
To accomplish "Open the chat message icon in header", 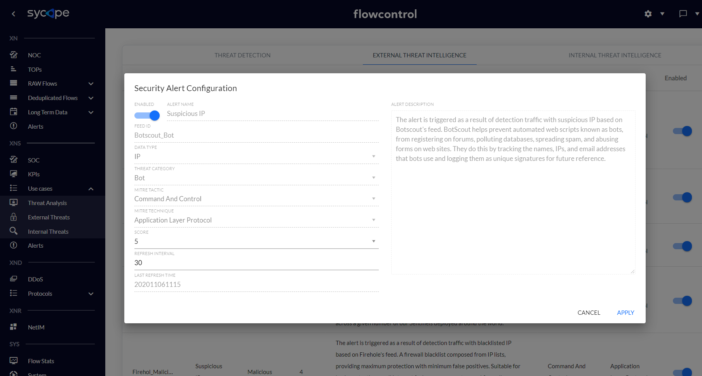I will 683,14.
